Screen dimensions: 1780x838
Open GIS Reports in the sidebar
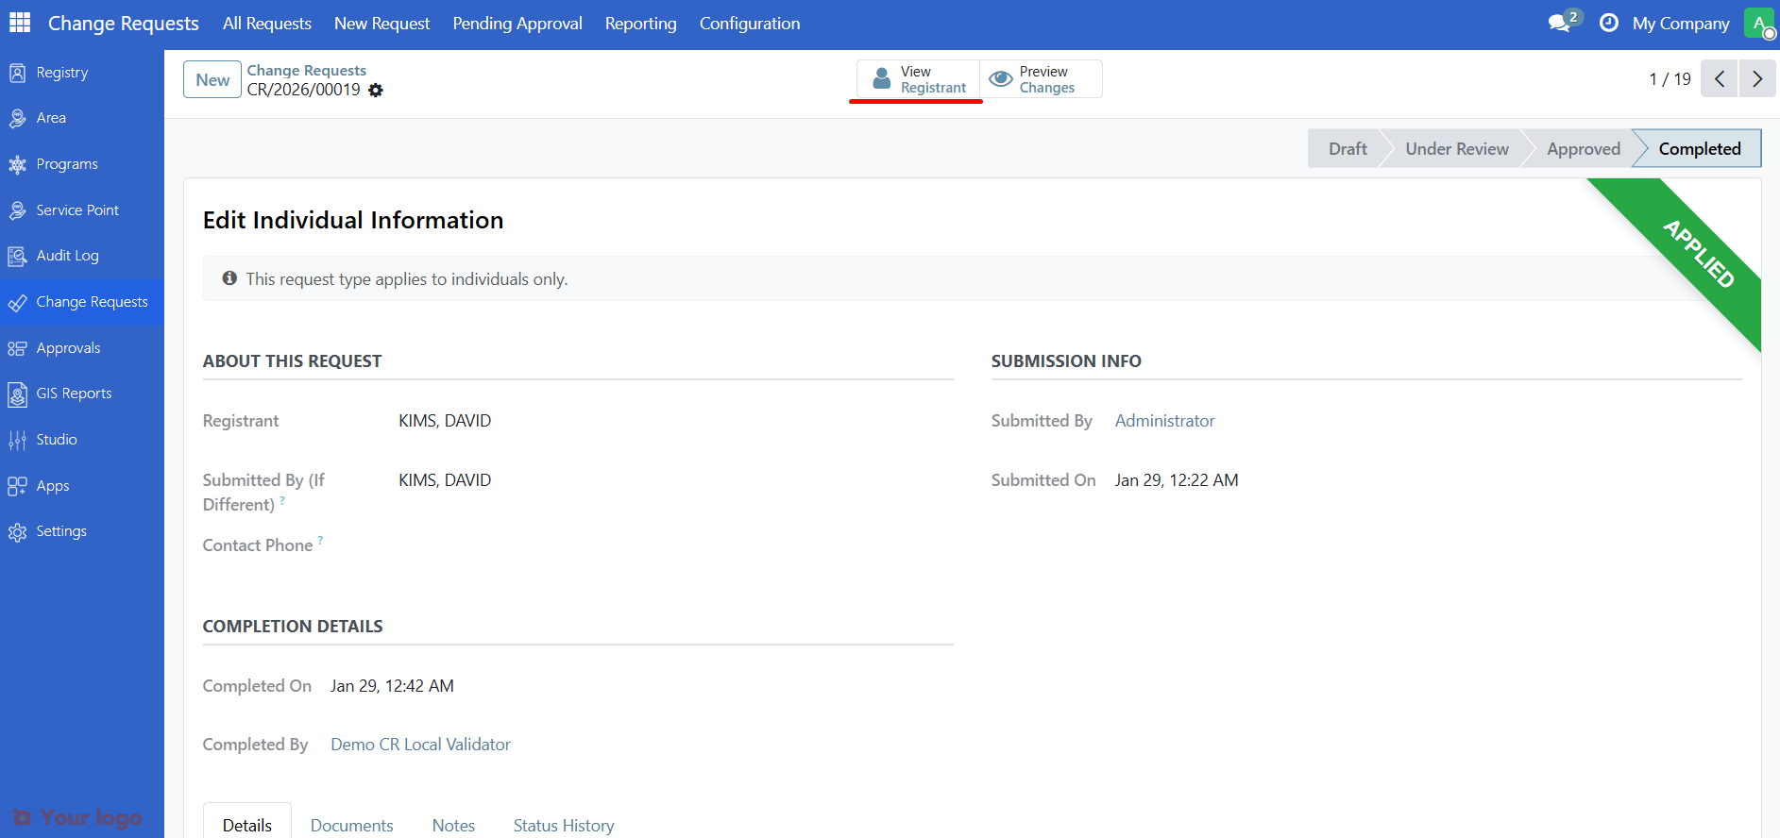(x=74, y=394)
